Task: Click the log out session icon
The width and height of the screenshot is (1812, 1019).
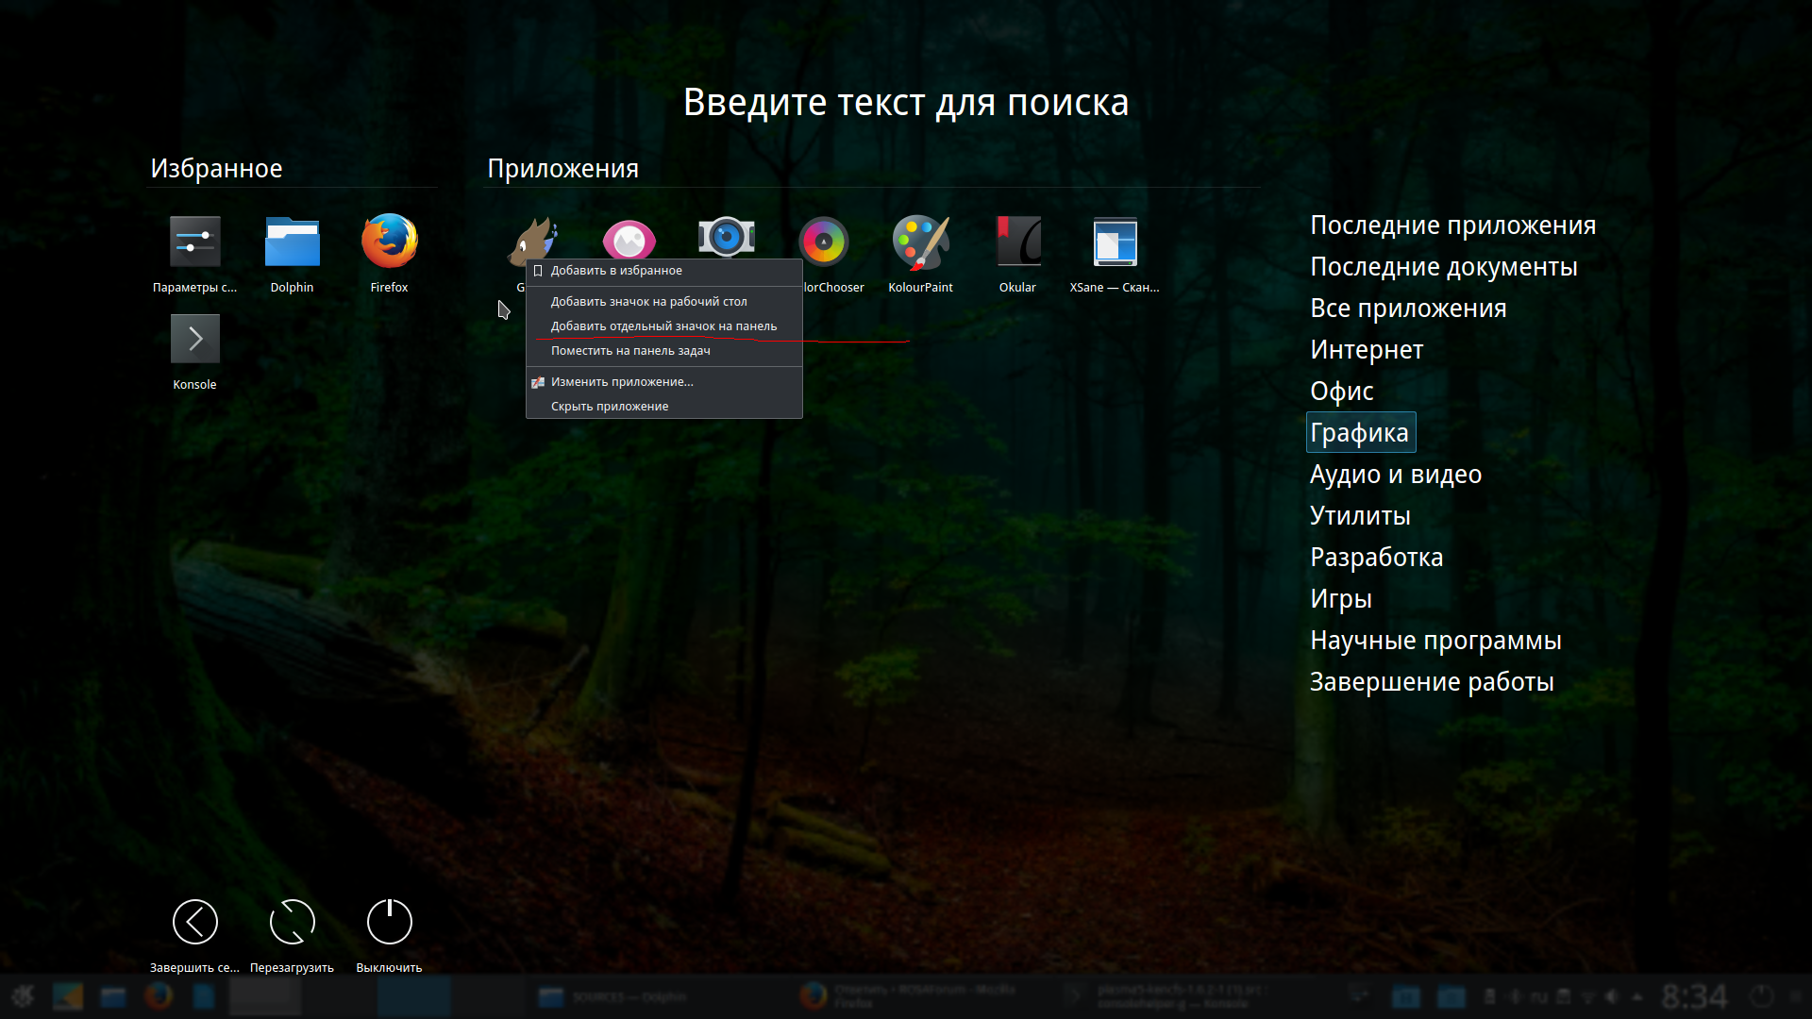Action: (x=194, y=922)
